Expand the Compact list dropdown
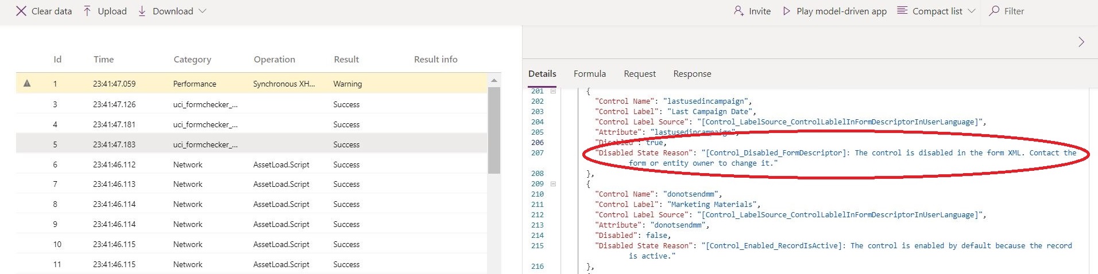 972,11
